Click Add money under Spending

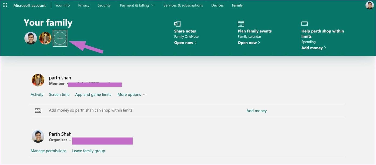(314, 48)
